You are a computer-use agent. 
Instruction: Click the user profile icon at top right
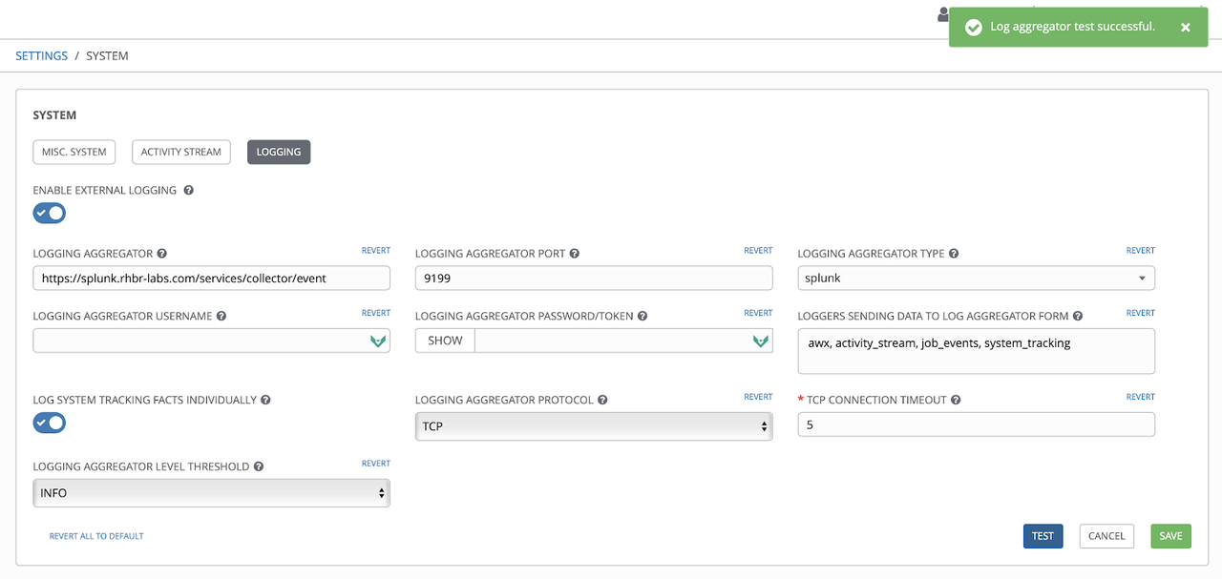point(943,14)
